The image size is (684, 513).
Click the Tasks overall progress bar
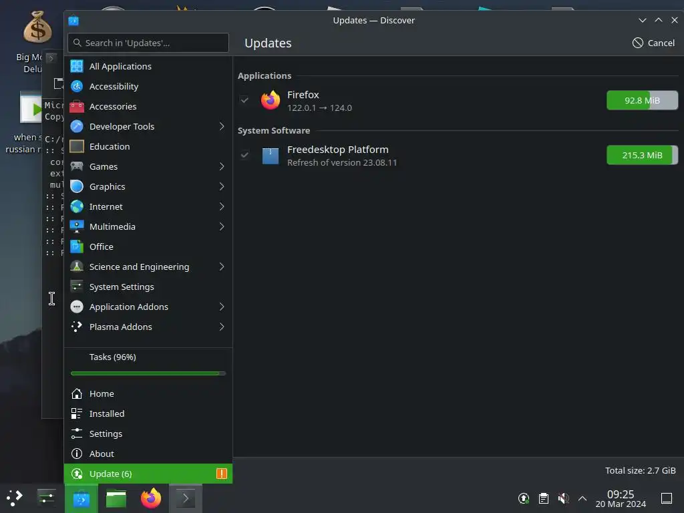point(148,373)
